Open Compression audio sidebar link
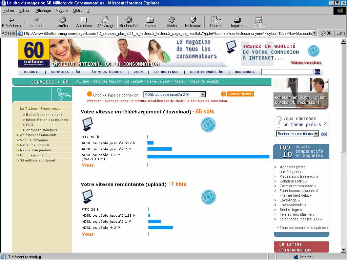Viewport: 347px width, 260px height. 35,155
